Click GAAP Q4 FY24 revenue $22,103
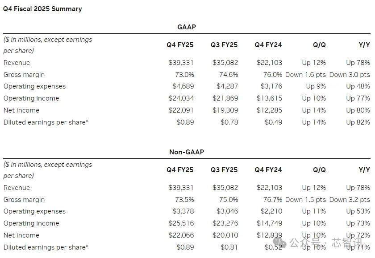 pyautogui.click(x=269, y=63)
